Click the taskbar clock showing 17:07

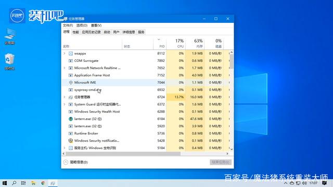pos(313,183)
